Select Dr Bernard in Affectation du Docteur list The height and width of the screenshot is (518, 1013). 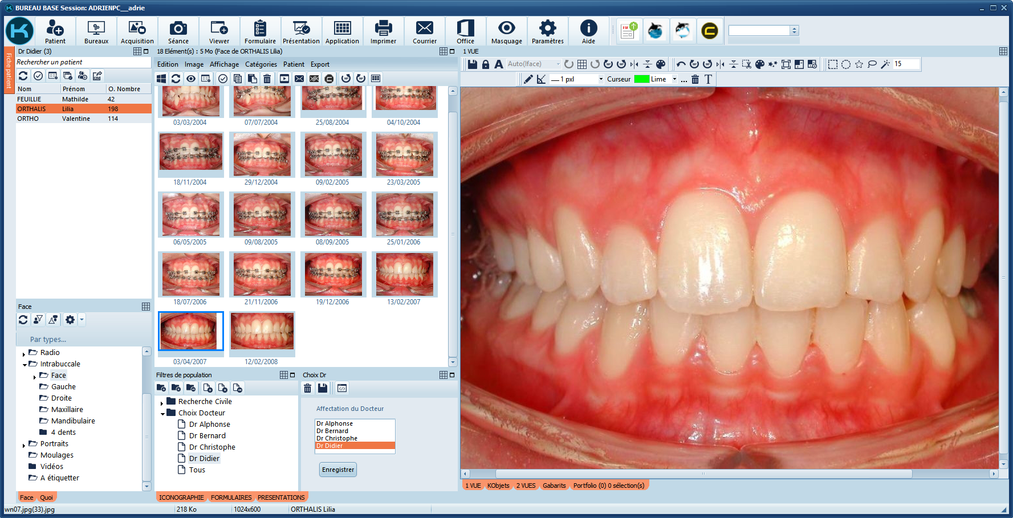(332, 431)
